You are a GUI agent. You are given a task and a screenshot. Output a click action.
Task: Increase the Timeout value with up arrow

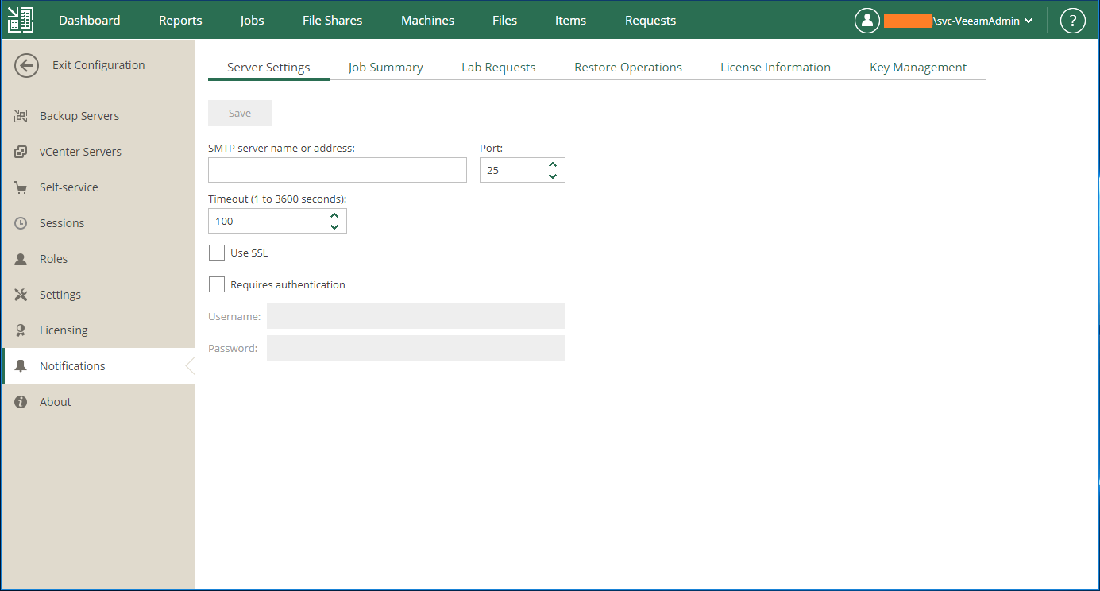click(x=334, y=215)
